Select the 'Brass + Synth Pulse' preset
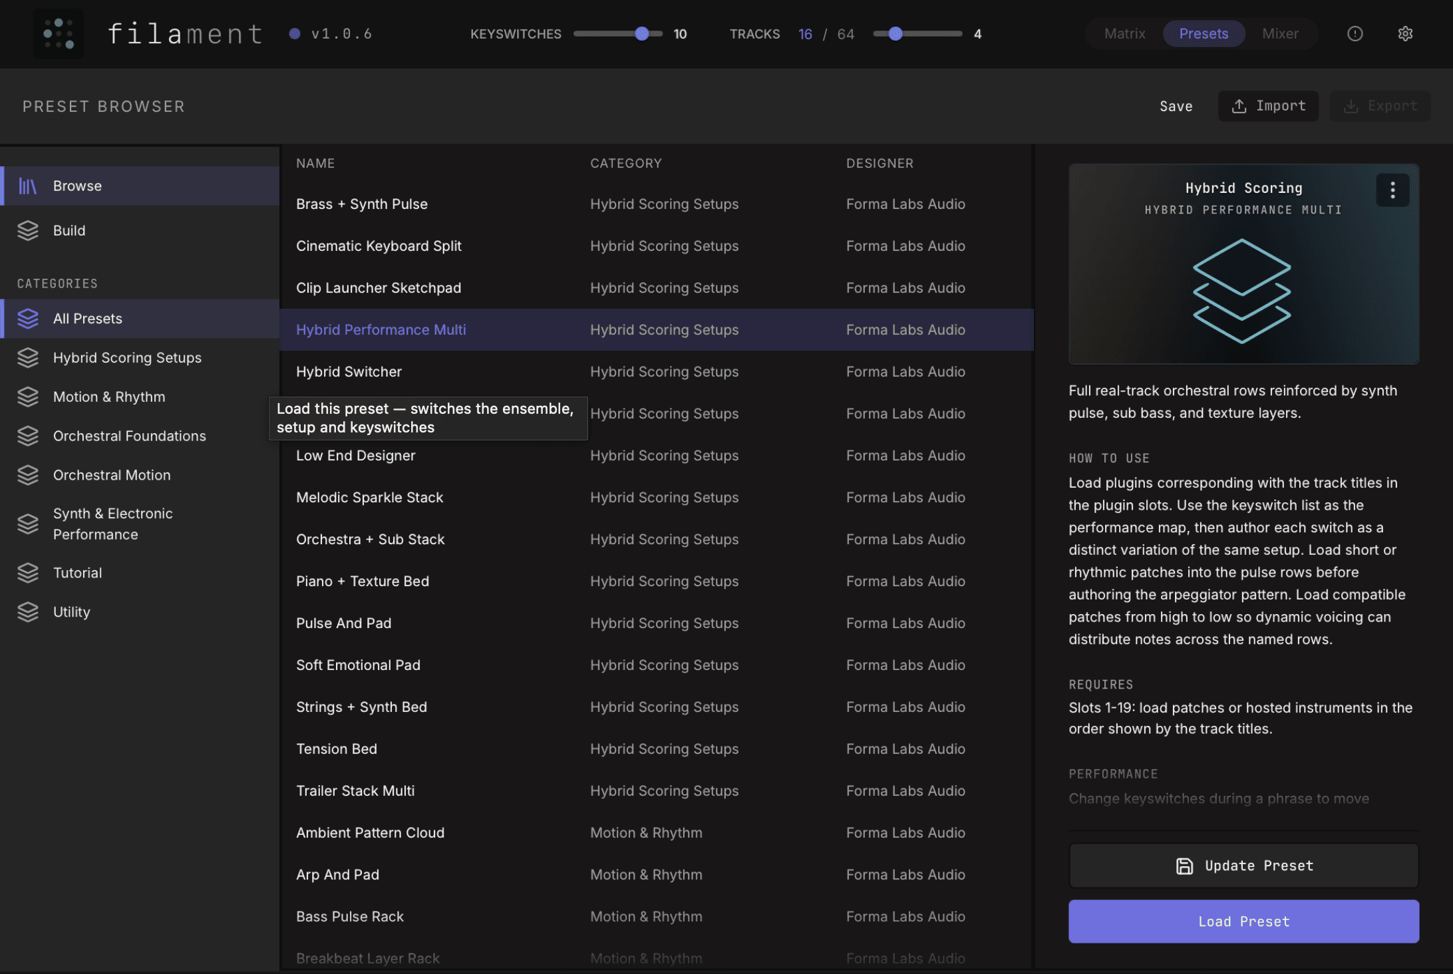Viewport: 1453px width, 974px height. pos(657,204)
